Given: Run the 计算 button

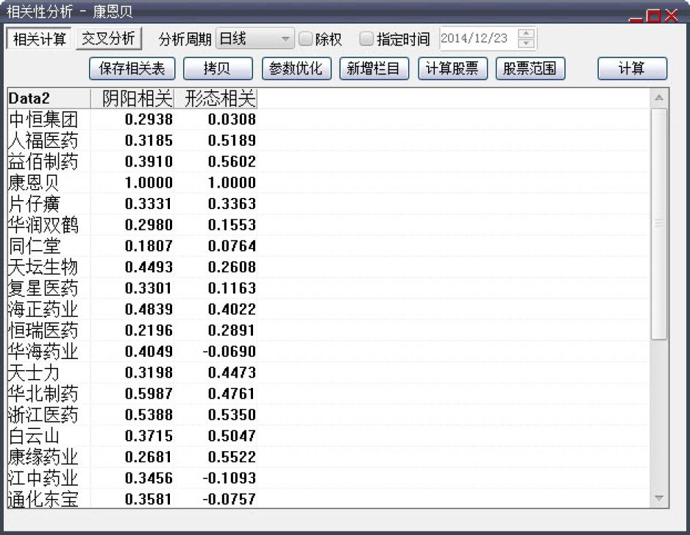Looking at the screenshot, I should pyautogui.click(x=633, y=68).
